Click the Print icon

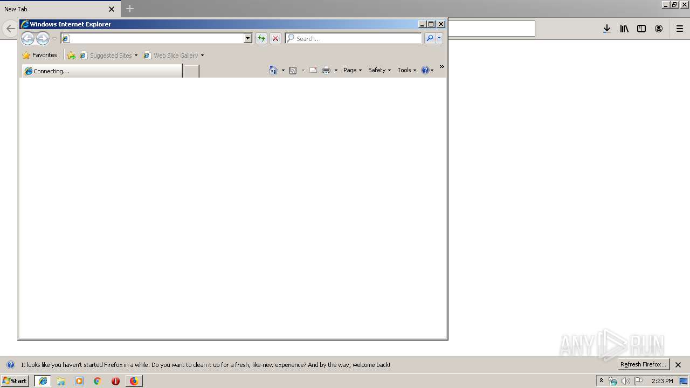click(326, 70)
